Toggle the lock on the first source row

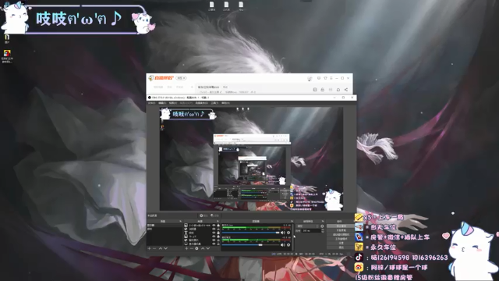point(218,225)
